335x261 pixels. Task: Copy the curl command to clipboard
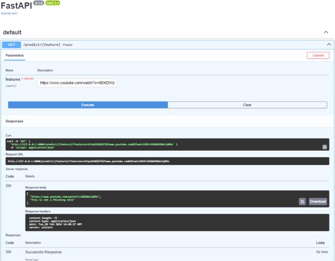click(324, 147)
